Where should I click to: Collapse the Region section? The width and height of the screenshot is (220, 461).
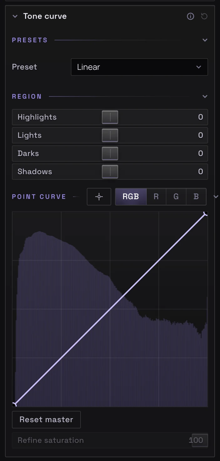click(205, 96)
